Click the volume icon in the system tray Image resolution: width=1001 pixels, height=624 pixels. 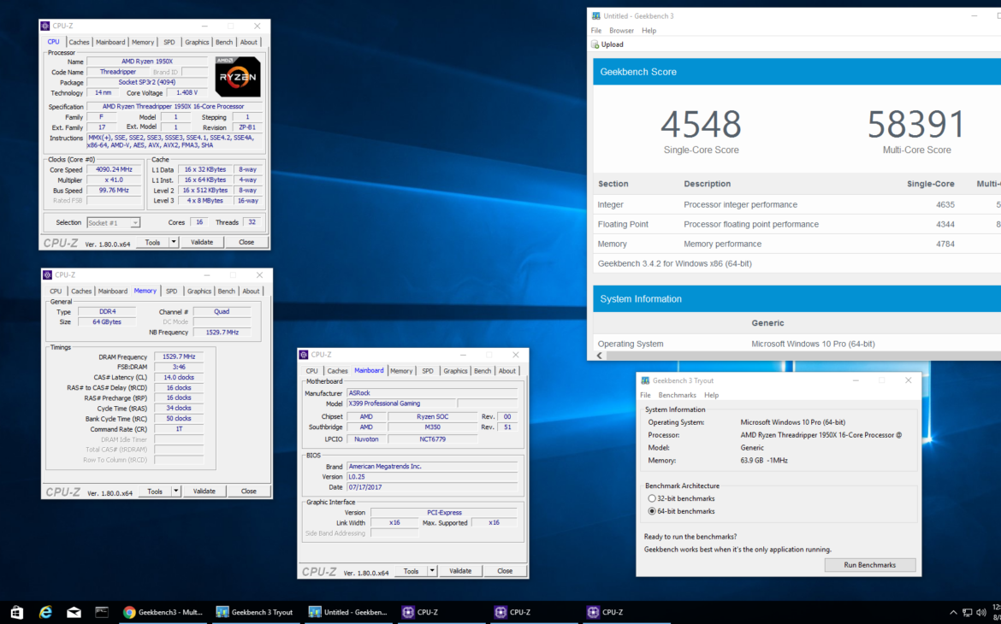click(980, 612)
